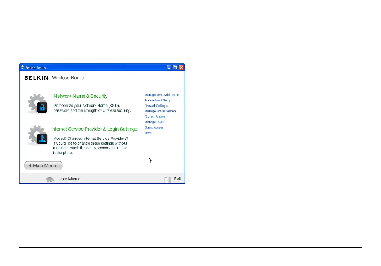Open Control Access link
The height and width of the screenshot is (266, 381).
[155, 116]
